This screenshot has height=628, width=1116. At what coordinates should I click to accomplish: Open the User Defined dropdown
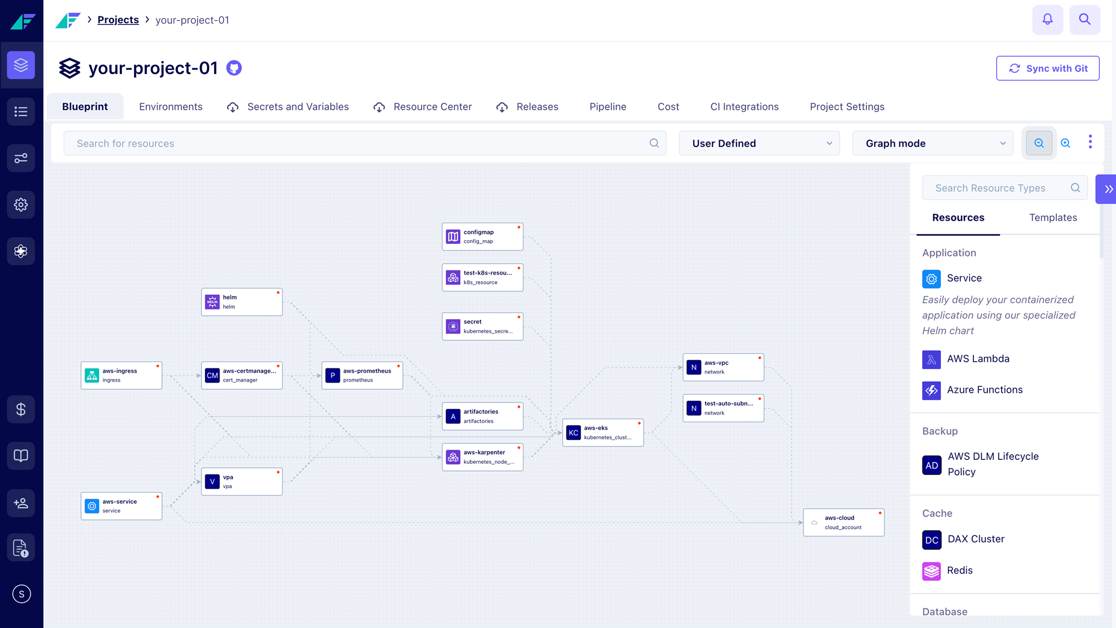click(759, 143)
